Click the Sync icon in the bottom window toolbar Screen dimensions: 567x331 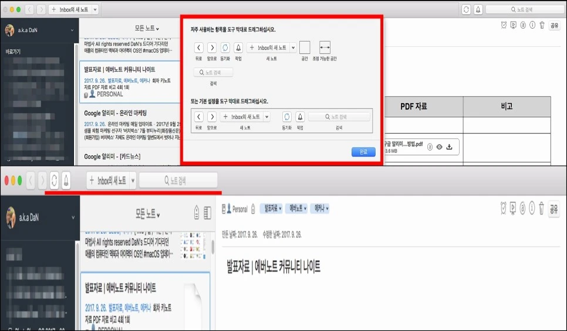(x=54, y=180)
